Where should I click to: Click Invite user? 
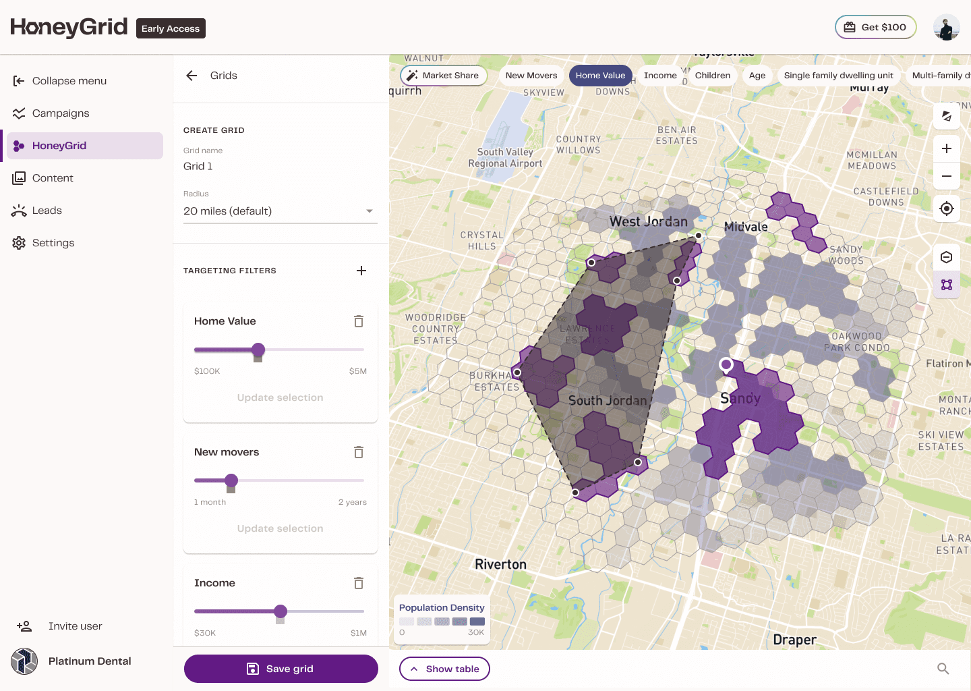[x=59, y=626]
